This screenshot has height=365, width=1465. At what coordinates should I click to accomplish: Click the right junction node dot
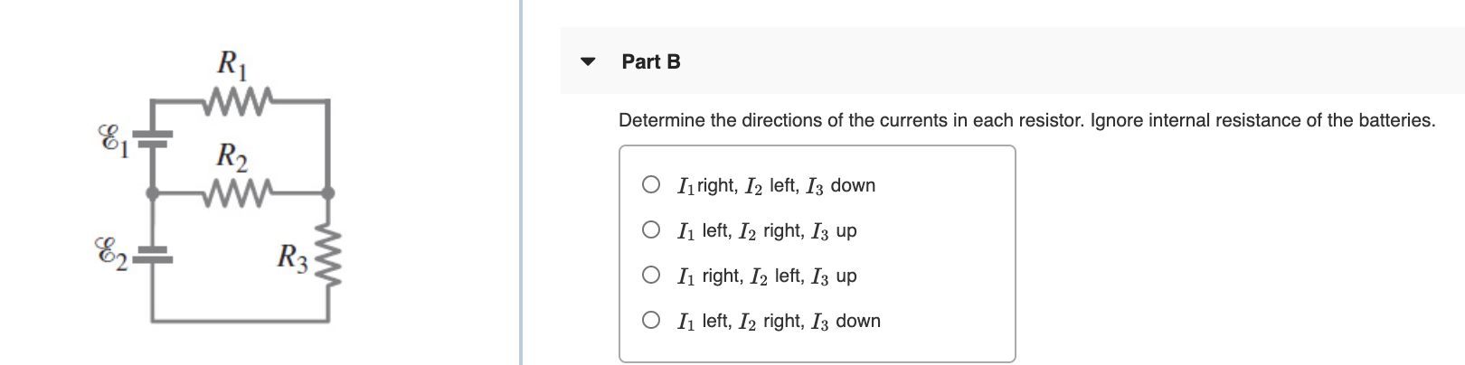(x=327, y=192)
